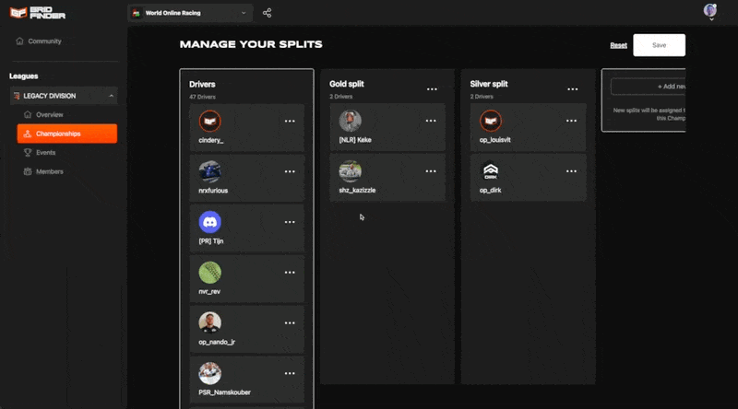Open the Events sidebar item
The image size is (738, 409).
(x=45, y=152)
